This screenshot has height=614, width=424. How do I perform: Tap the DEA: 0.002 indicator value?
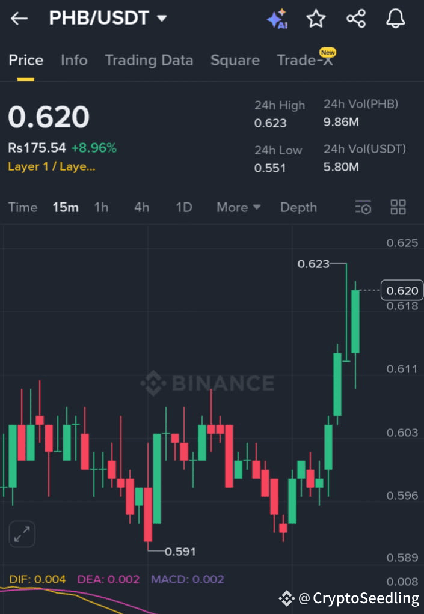(108, 579)
